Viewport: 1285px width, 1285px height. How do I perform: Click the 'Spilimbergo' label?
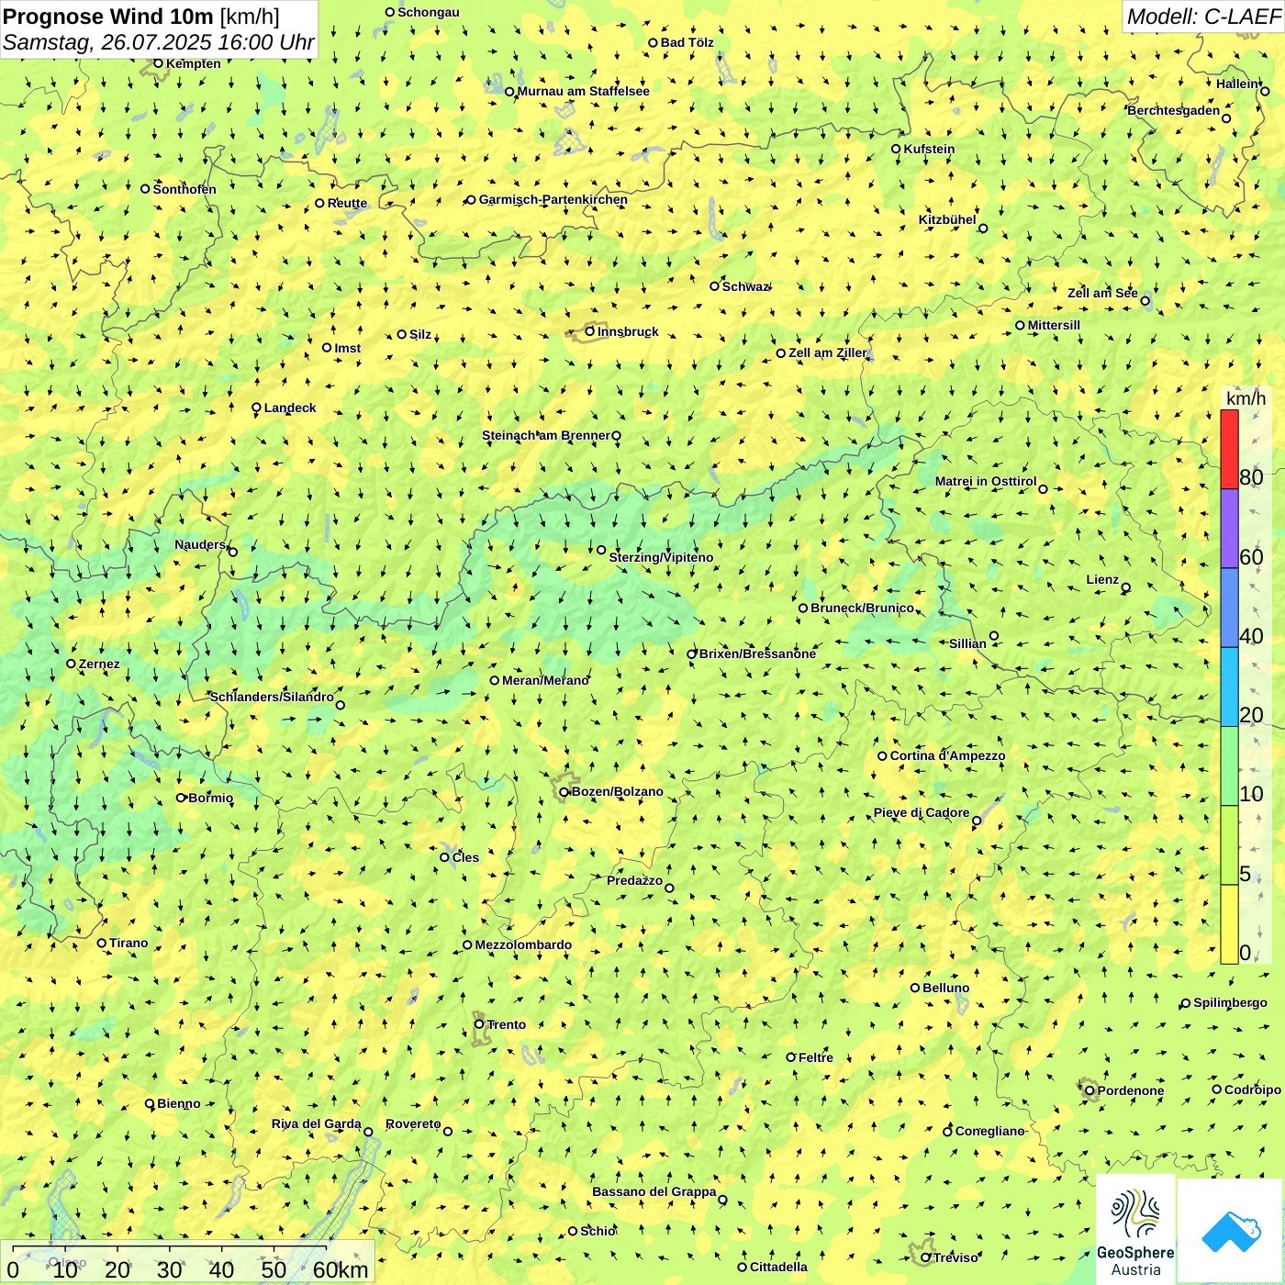point(1230,1002)
